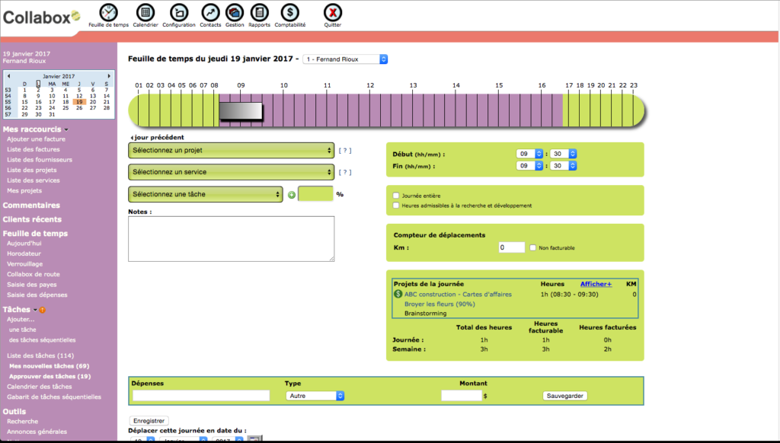780x443 pixels.
Task: Open the Rapports toolbar icon
Action: click(x=260, y=12)
